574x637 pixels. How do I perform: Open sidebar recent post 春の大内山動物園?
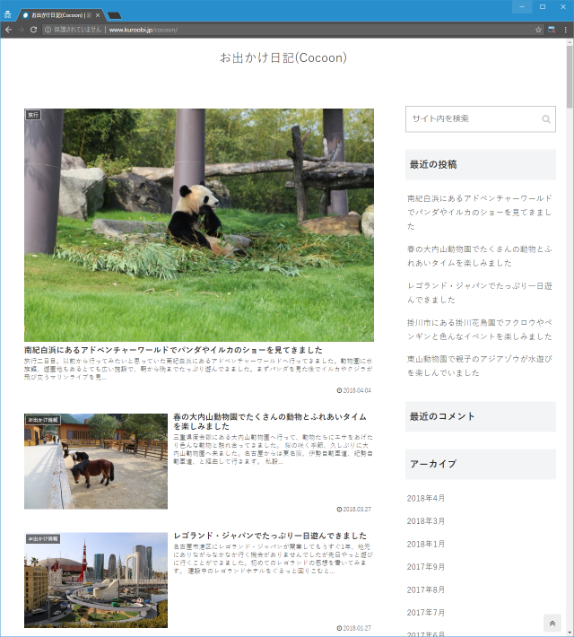point(480,256)
